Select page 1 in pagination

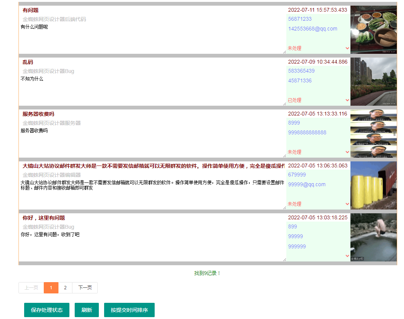point(51,288)
